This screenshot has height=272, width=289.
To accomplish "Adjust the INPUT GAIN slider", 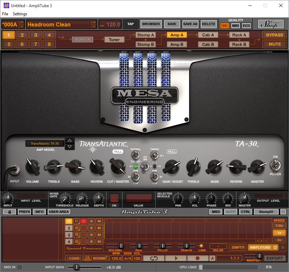I will coord(84,267).
